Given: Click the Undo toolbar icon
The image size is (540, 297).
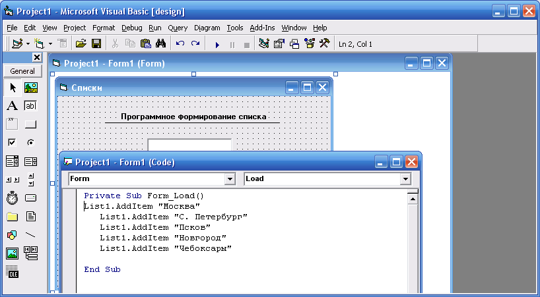Looking at the screenshot, I should point(180,44).
